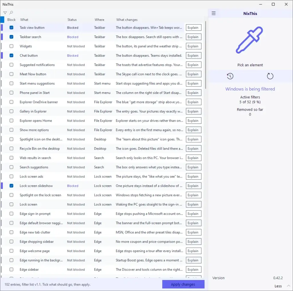Click Explain for Task view button
Image resolution: width=293 pixels, height=291 pixels.
[193, 27]
